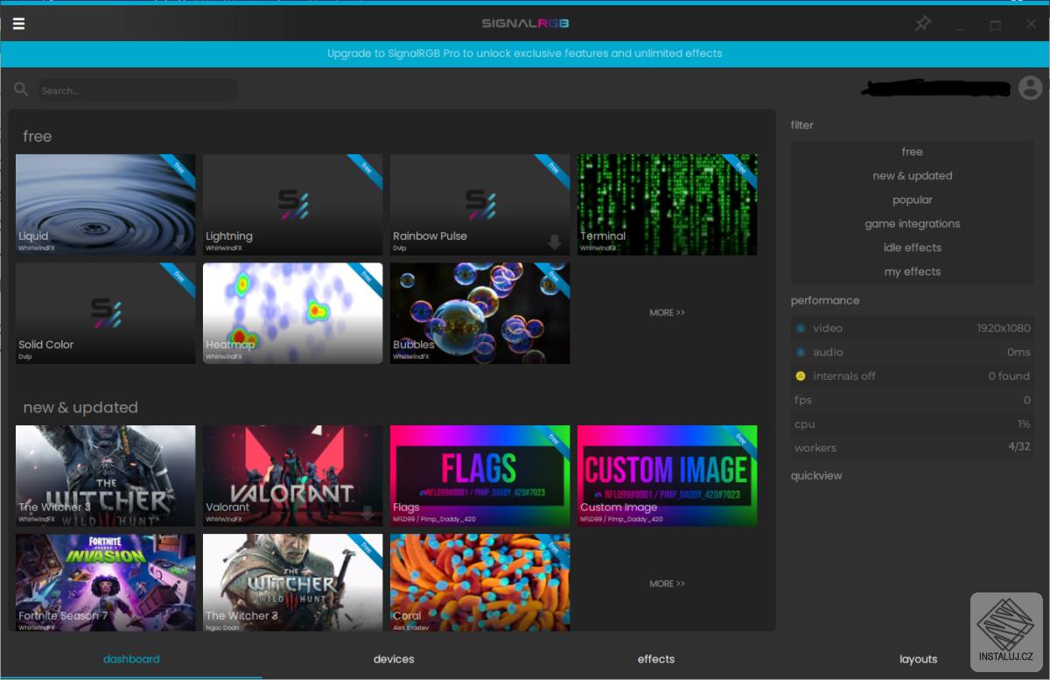Open the Flags effect thumbnail
The image size is (1050, 680).
480,476
